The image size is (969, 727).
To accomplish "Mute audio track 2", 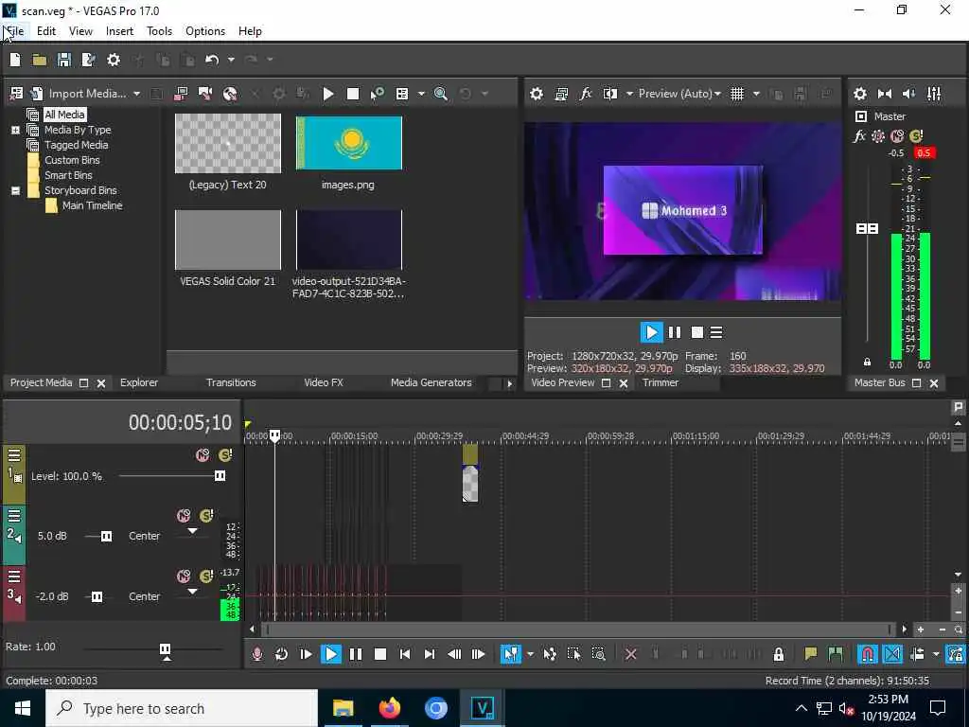I will tap(184, 516).
